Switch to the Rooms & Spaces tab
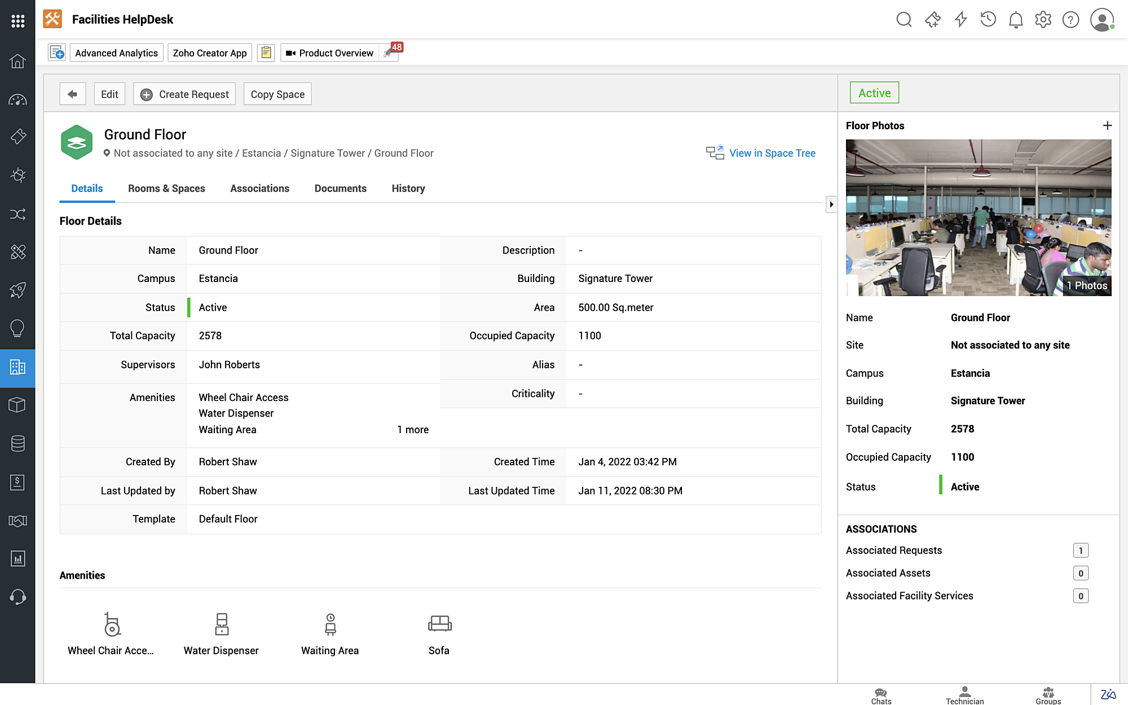Screen dimensions: 1128x705 pyautogui.click(x=166, y=188)
